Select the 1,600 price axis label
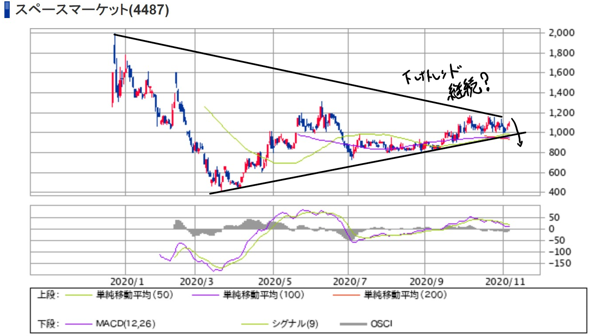This screenshot has width=593, height=336. pos(561,73)
